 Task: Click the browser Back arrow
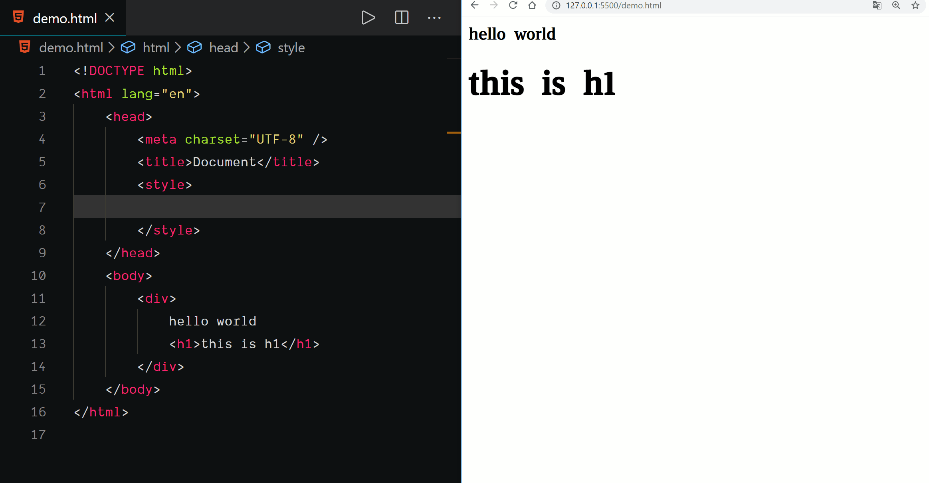475,5
